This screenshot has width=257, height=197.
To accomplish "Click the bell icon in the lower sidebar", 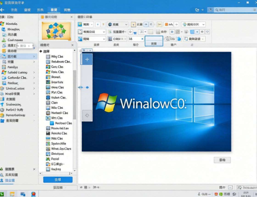I will [2, 169].
